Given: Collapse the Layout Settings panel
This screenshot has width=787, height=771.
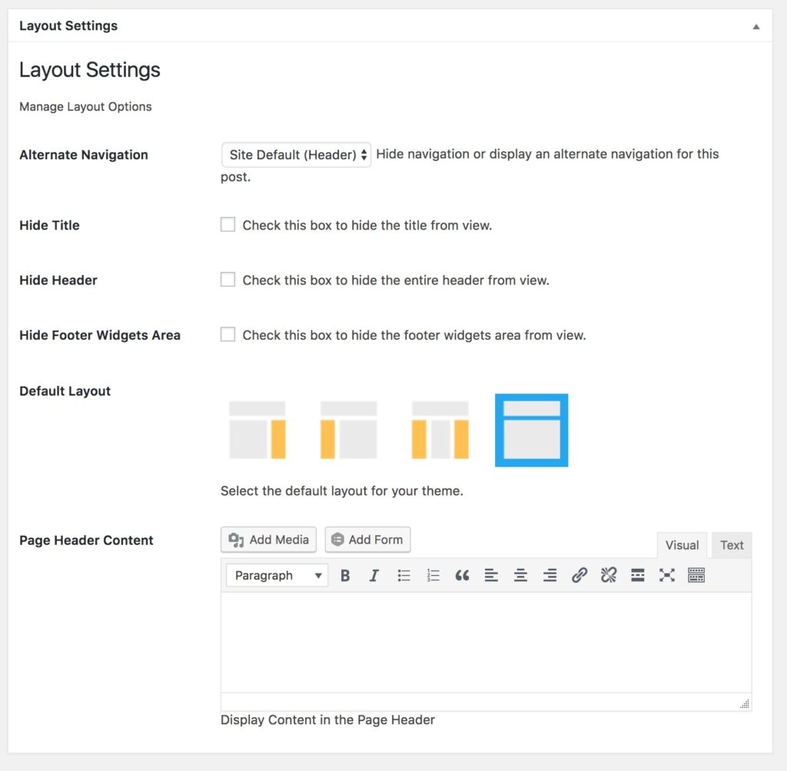Looking at the screenshot, I should click(755, 25).
